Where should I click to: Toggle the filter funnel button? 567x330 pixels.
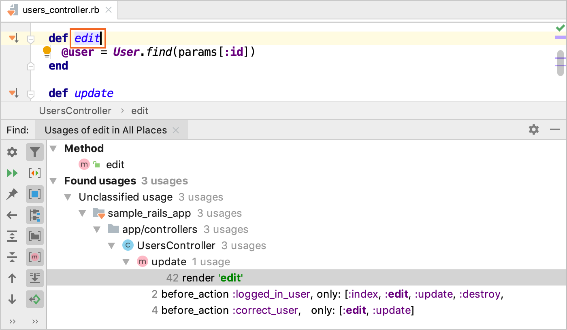point(35,152)
